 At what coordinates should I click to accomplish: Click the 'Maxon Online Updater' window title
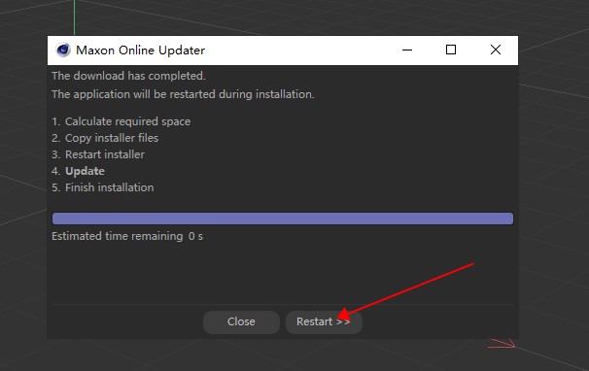[x=141, y=50]
